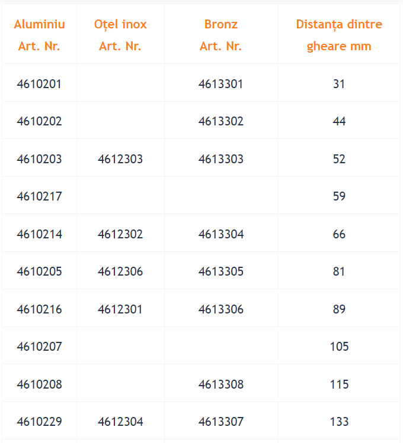Click the distance value 44
The height and width of the screenshot is (443, 403).
point(339,121)
